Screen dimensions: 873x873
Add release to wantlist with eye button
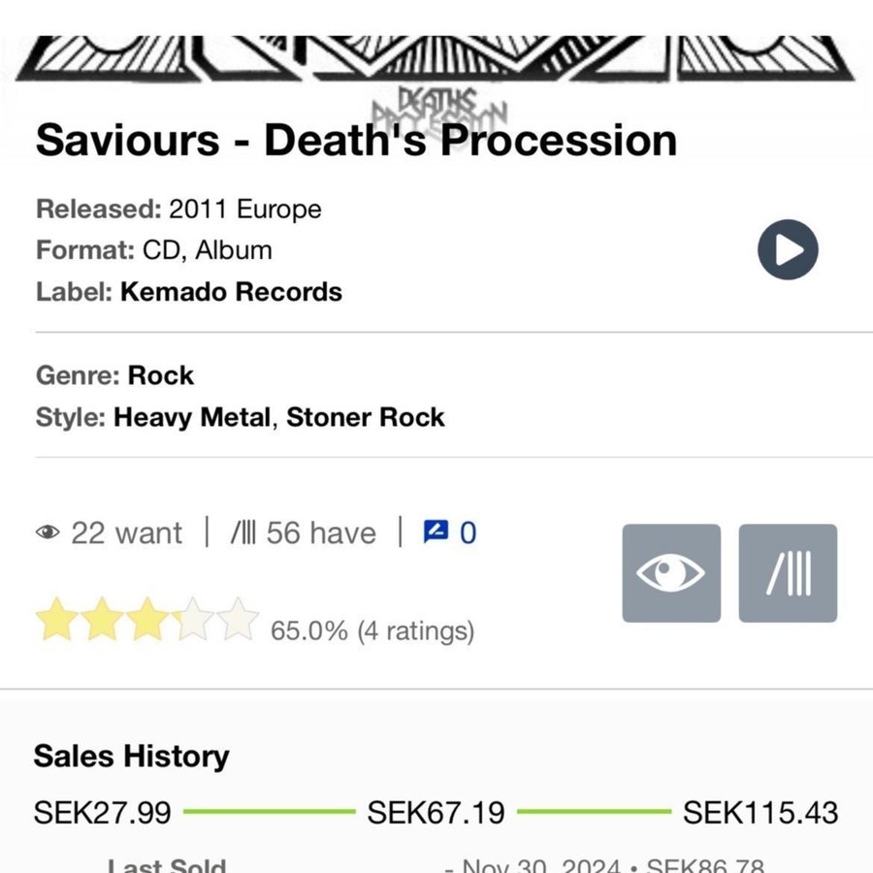[671, 573]
